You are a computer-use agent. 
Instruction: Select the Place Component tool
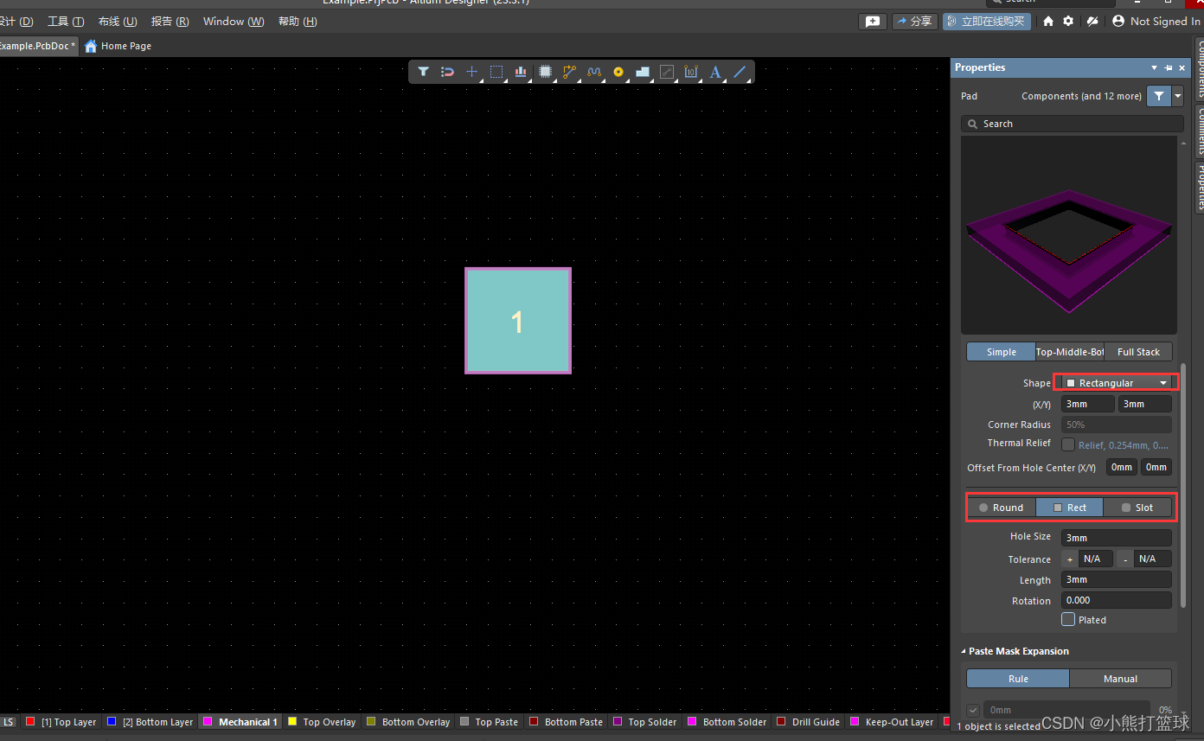coord(544,72)
